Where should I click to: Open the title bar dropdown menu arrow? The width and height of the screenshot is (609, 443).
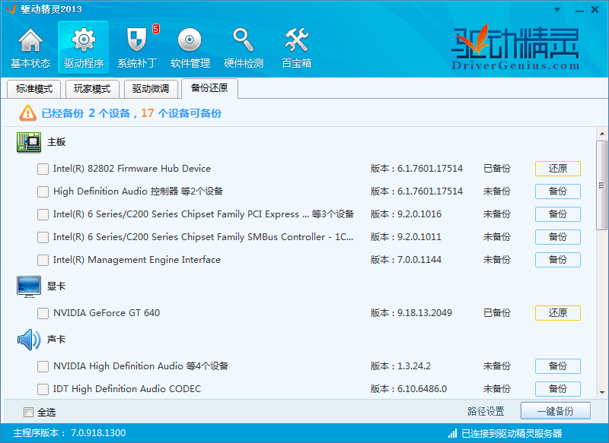pos(557,10)
